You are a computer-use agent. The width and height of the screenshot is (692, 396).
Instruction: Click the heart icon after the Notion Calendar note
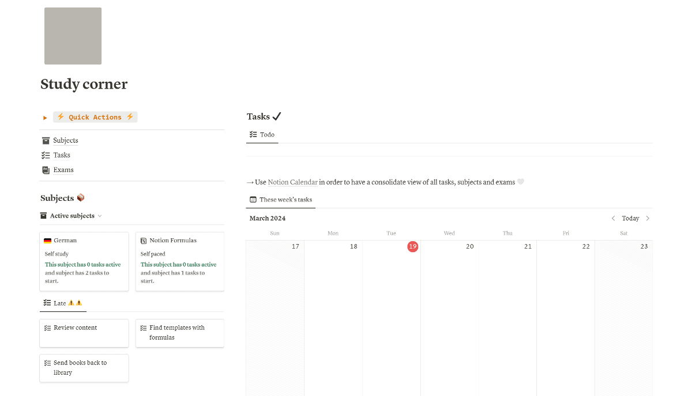[521, 181]
